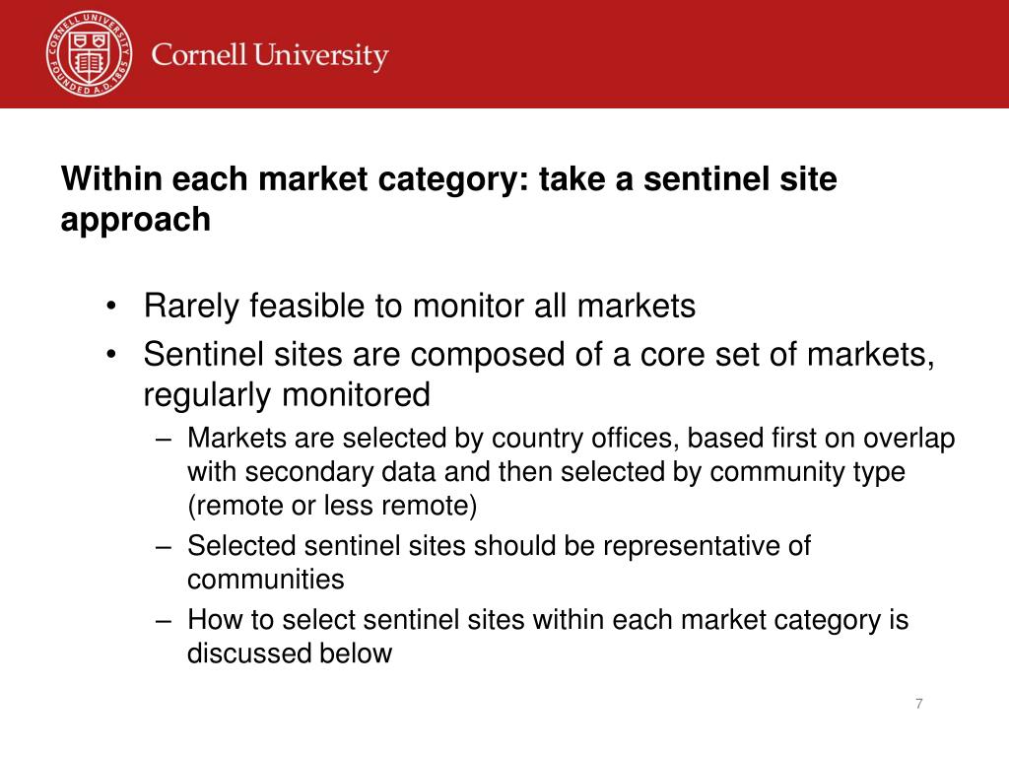
Task: Click the line 'regularly monitored'
Action: (287, 394)
